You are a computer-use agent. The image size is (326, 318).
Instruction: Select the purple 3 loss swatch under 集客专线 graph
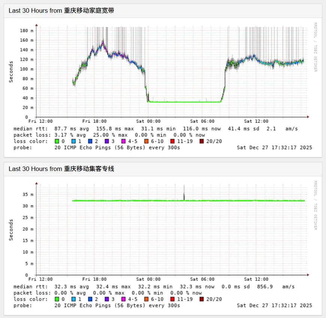107,299
